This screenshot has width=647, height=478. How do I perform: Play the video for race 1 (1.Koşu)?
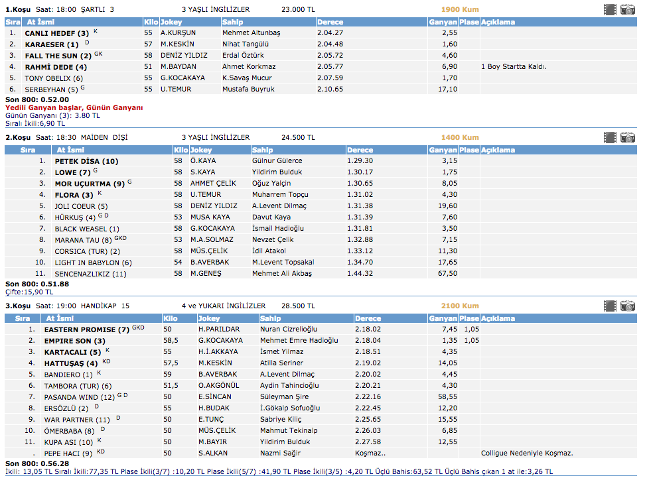tap(610, 9)
